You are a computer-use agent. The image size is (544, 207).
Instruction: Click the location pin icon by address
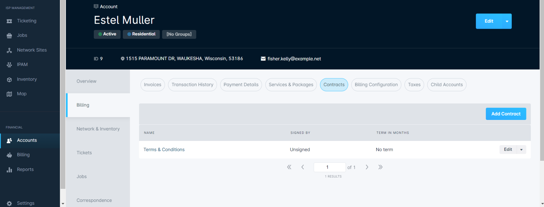tap(123, 59)
